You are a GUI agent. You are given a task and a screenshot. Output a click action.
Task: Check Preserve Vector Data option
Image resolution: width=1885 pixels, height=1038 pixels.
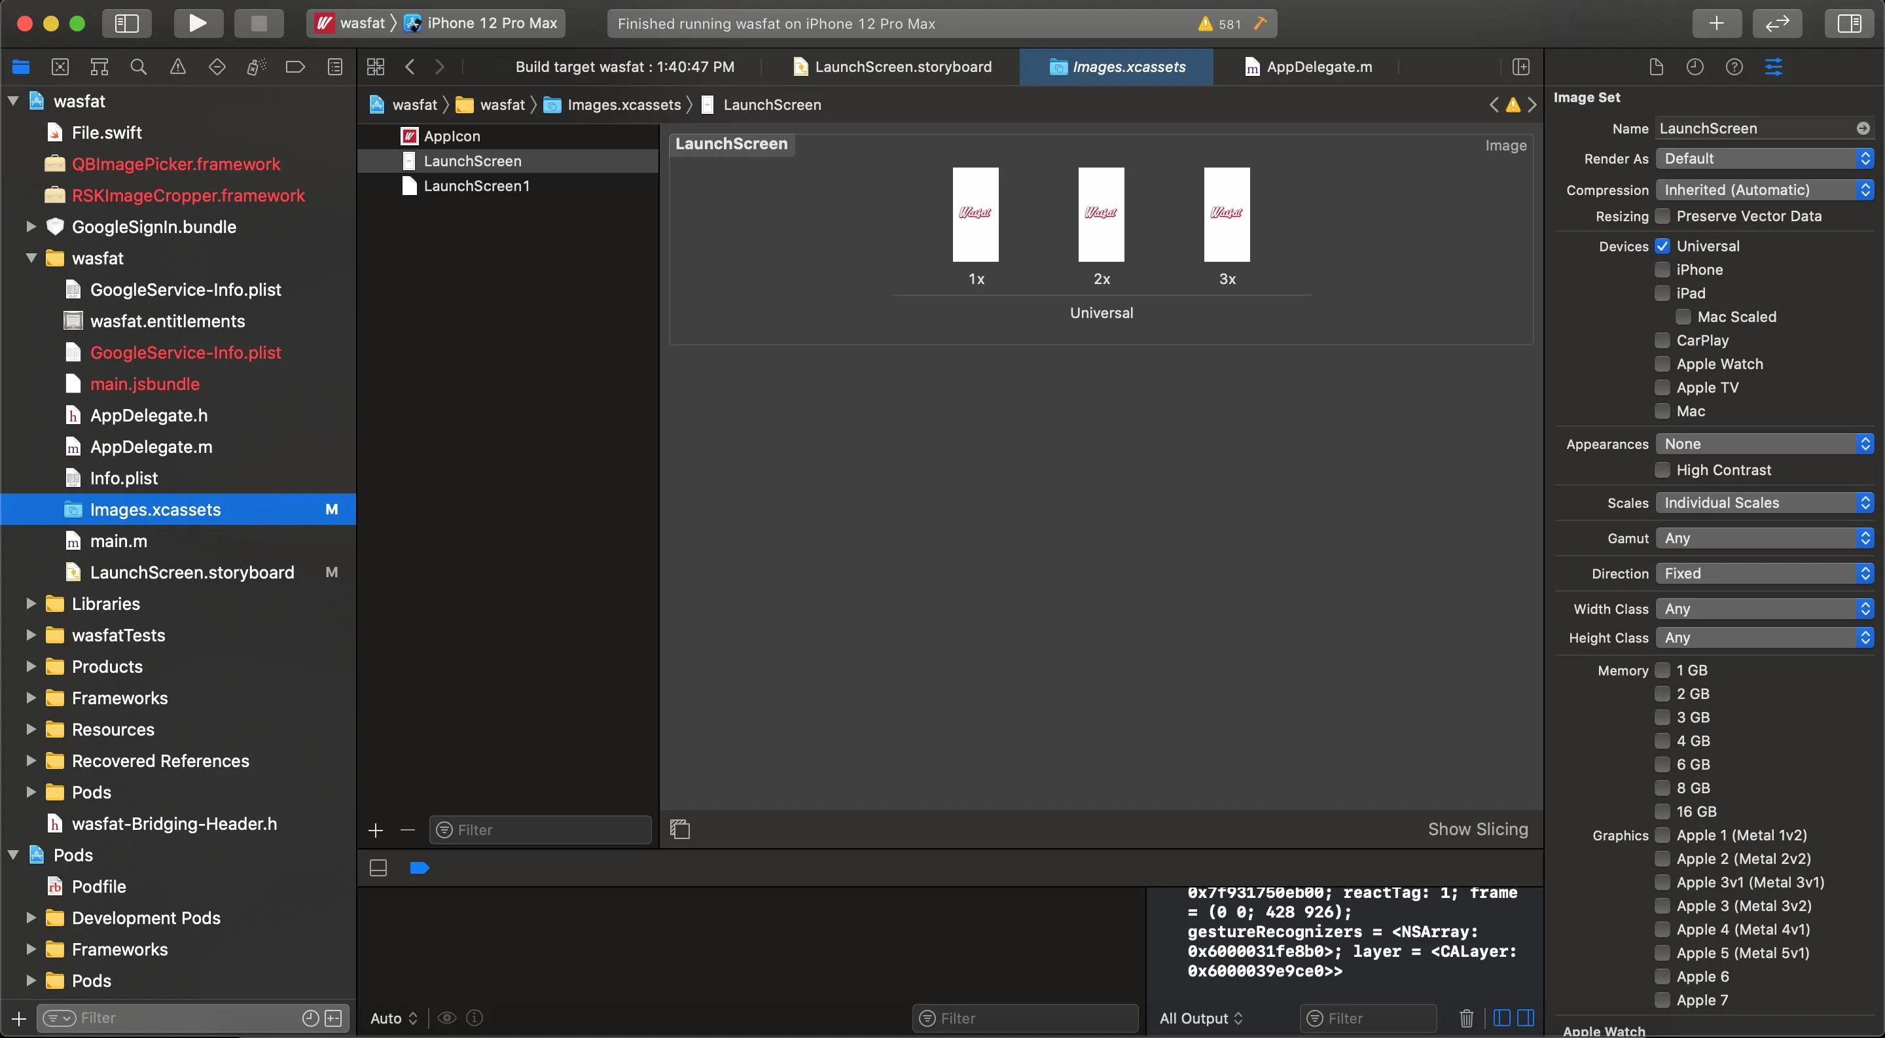tap(1662, 217)
